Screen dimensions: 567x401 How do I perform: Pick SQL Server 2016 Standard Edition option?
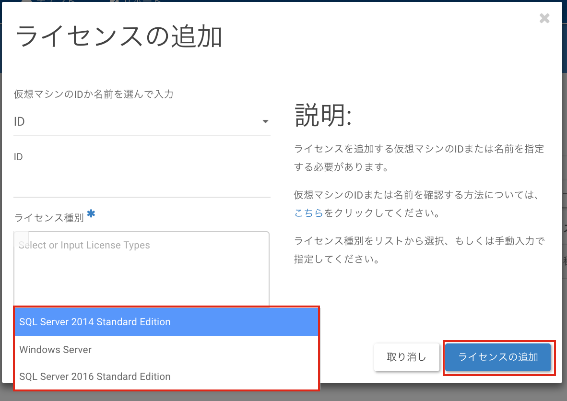(166, 377)
